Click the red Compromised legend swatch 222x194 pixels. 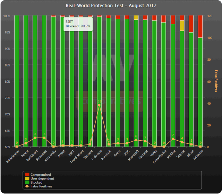(27, 175)
